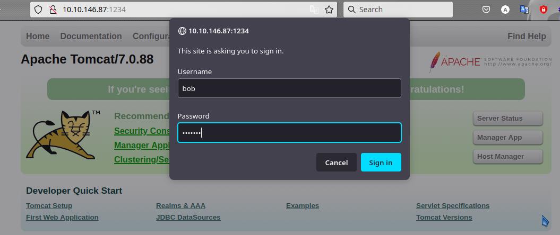560x235 pixels.
Task: Click into the browser Search box
Action: click(x=398, y=10)
